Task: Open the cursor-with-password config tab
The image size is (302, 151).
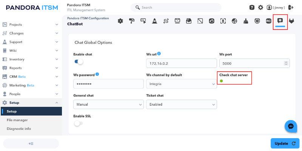Action: click(143, 21)
